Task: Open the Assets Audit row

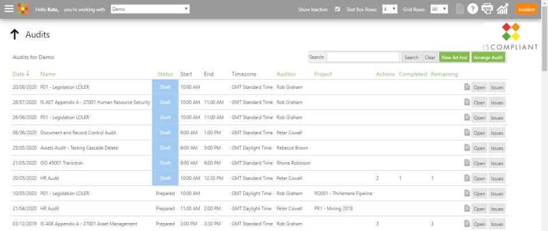Action: tap(479, 148)
